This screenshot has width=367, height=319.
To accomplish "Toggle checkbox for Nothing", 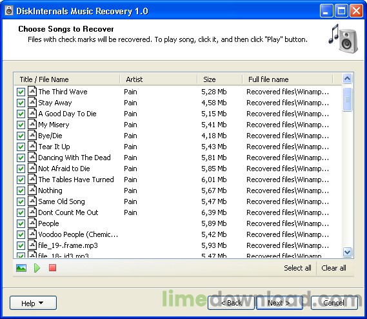I will (21, 191).
